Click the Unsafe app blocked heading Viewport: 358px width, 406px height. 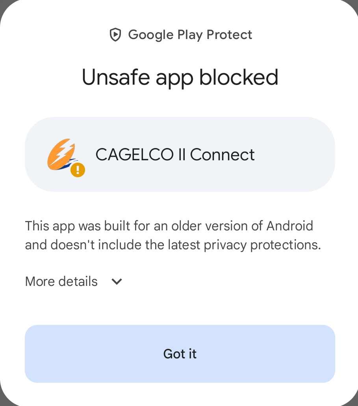[x=180, y=77]
